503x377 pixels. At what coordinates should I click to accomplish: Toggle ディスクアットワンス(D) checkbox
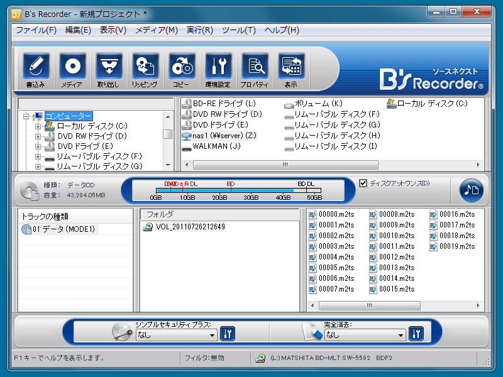(x=363, y=183)
